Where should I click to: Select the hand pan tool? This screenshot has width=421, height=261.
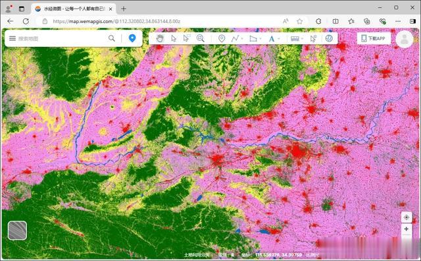tap(160, 38)
